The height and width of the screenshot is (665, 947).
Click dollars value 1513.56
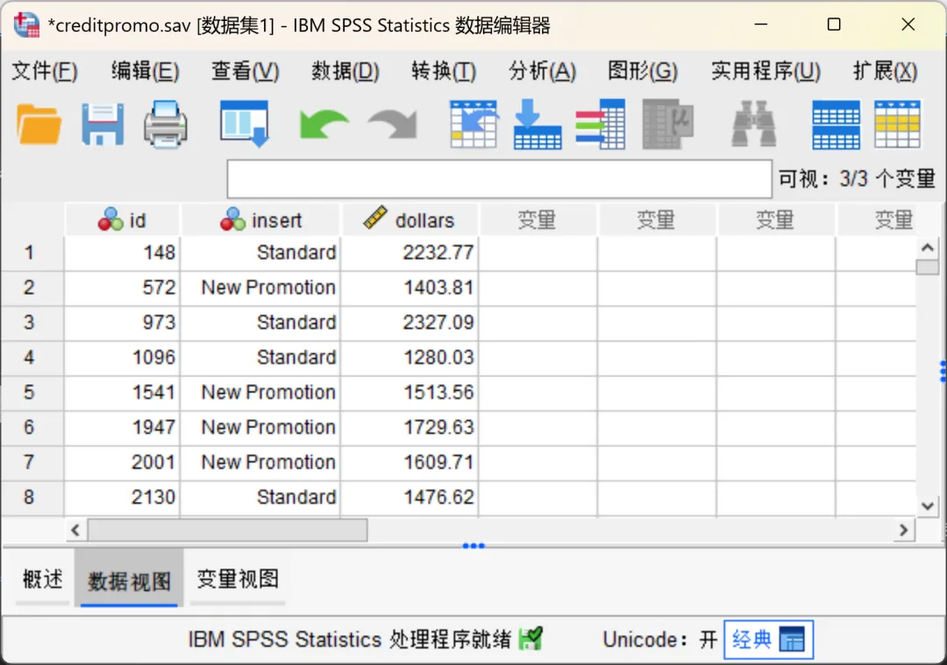pyautogui.click(x=409, y=393)
